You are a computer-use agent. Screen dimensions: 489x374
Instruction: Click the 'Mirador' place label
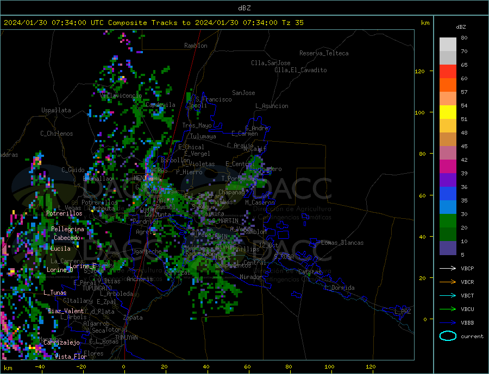click(251, 277)
